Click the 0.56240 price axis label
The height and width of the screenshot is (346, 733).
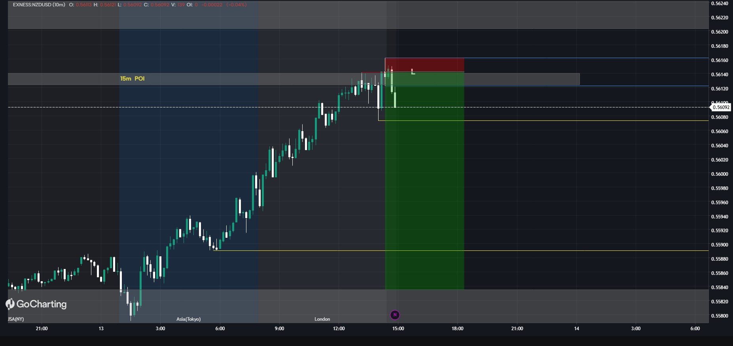(x=720, y=4)
